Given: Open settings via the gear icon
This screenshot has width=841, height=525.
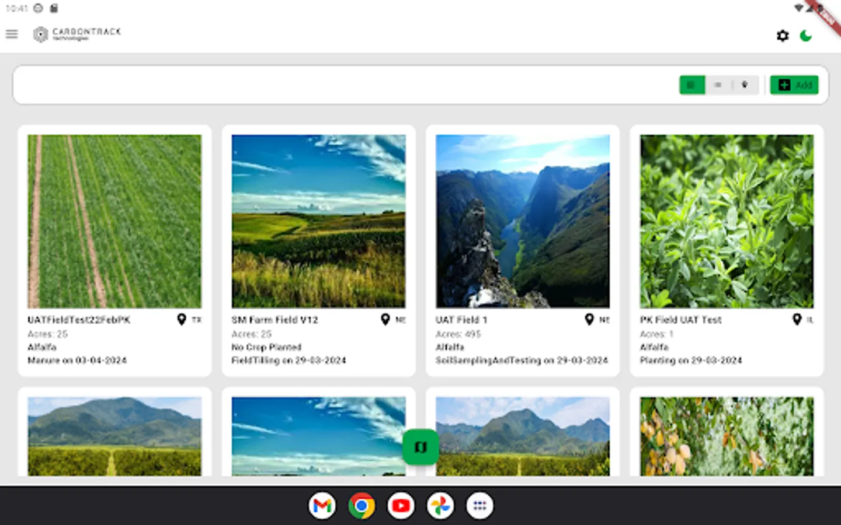Looking at the screenshot, I should (x=783, y=36).
